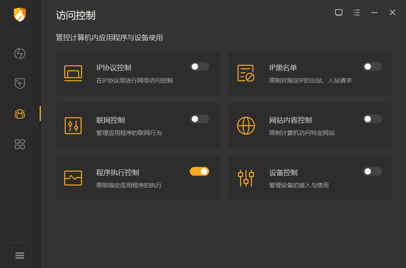Open the hamburger main menu at the sidebar bottom

(x=20, y=256)
